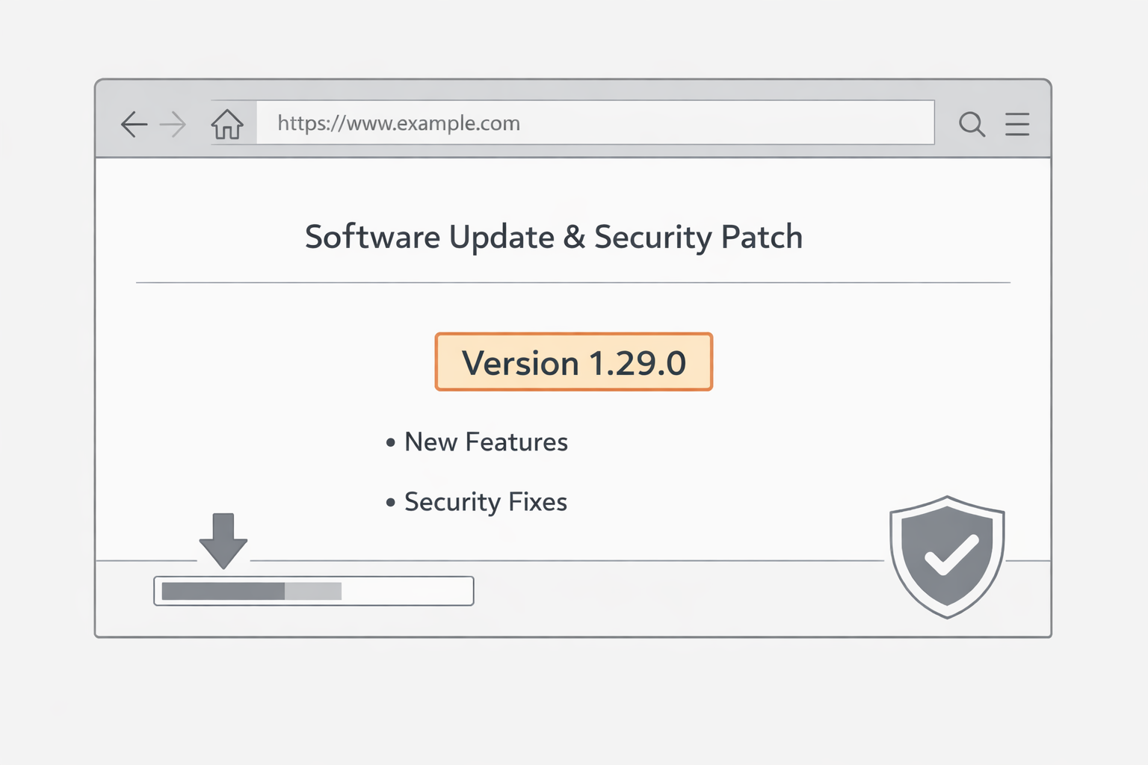Select the Security Fixes item
Screen dimensions: 1148x765
pos(486,502)
